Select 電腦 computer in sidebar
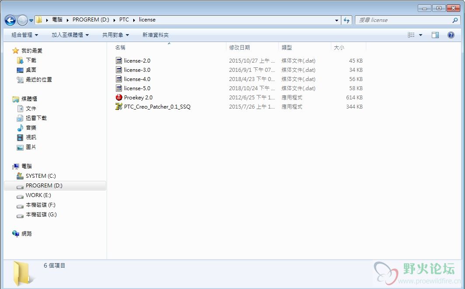Image resolution: width=465 pixels, height=289 pixels. (x=26, y=166)
